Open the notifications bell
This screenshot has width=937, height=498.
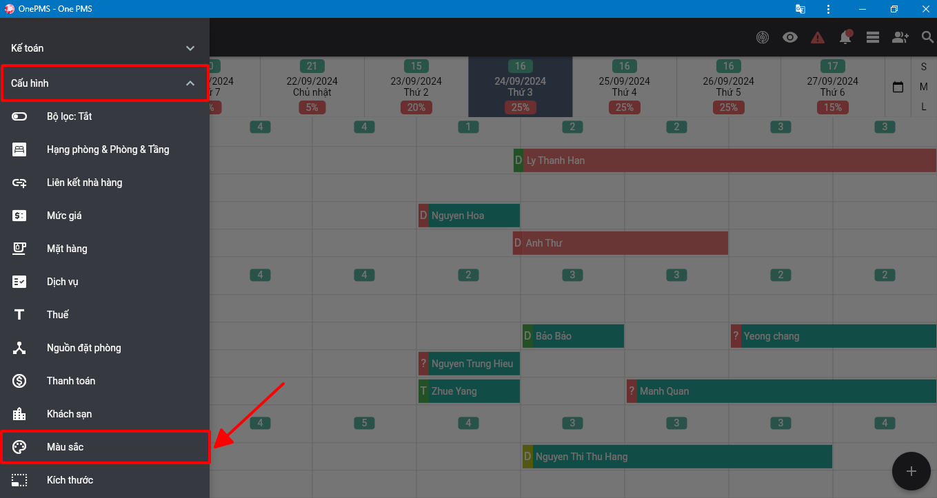pyautogui.click(x=845, y=37)
